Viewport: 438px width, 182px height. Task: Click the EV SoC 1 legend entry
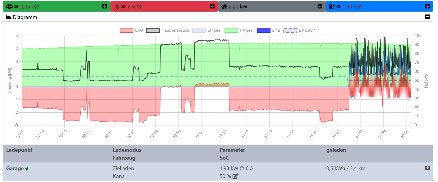pos(299,30)
